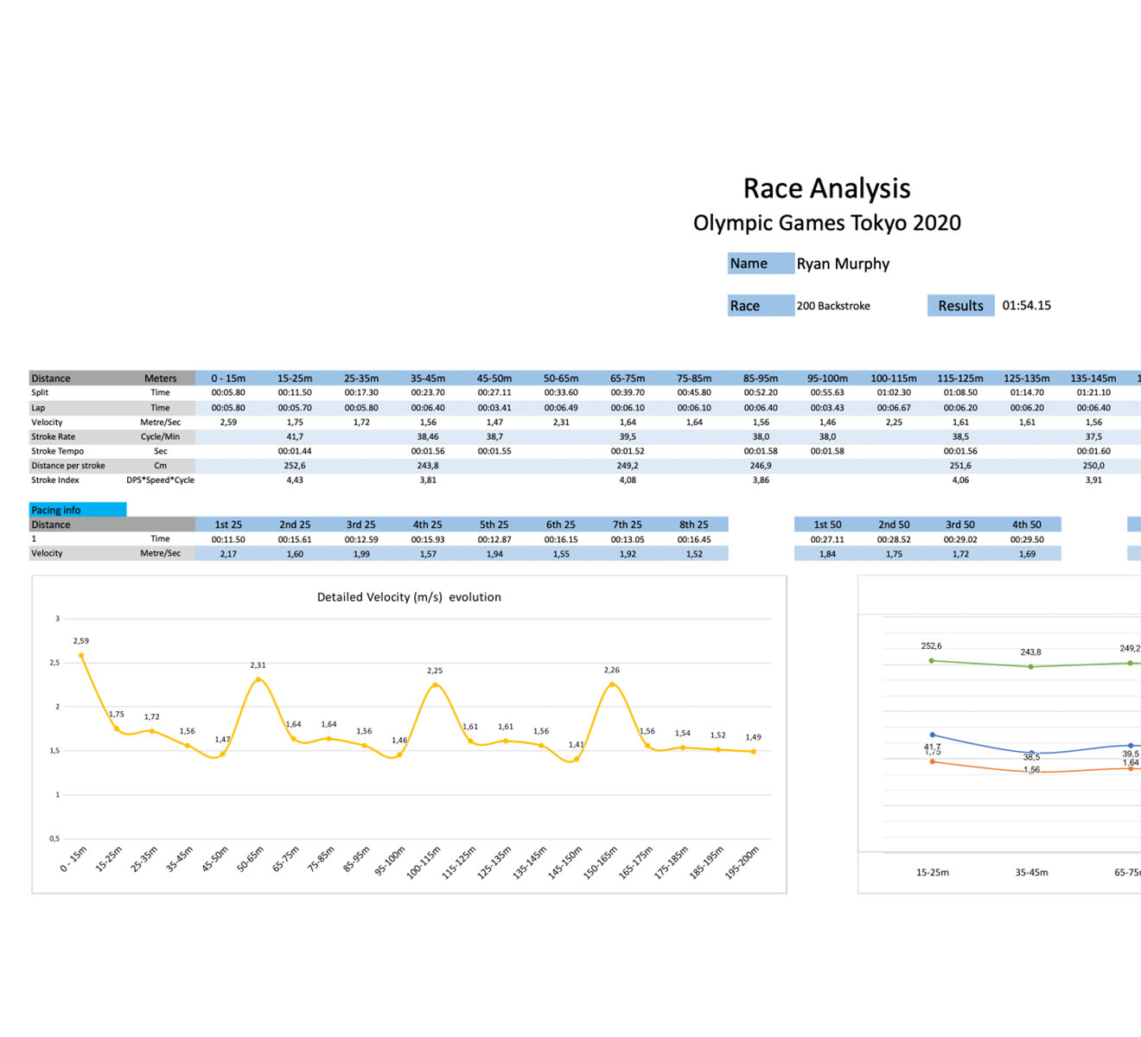Select the Stroke Index row label
This screenshot has width=1141, height=1037.
(55, 480)
